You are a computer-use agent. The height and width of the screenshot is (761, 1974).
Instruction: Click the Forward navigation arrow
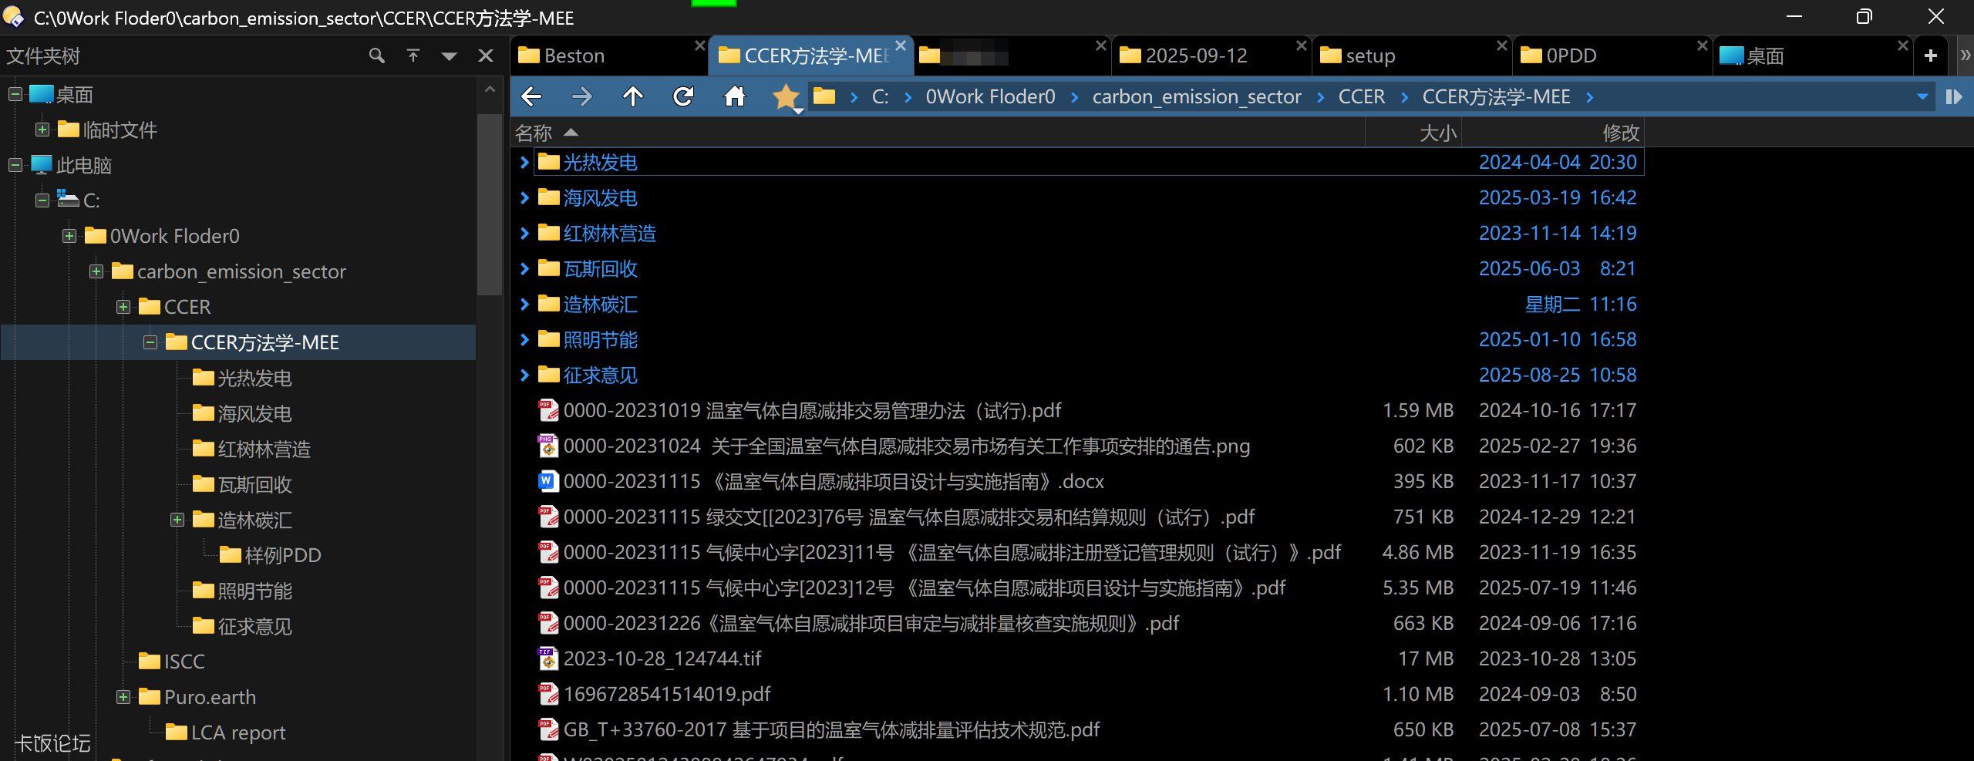coord(582,96)
